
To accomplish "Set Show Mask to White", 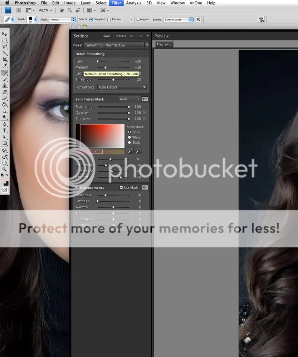I will coord(130,137).
